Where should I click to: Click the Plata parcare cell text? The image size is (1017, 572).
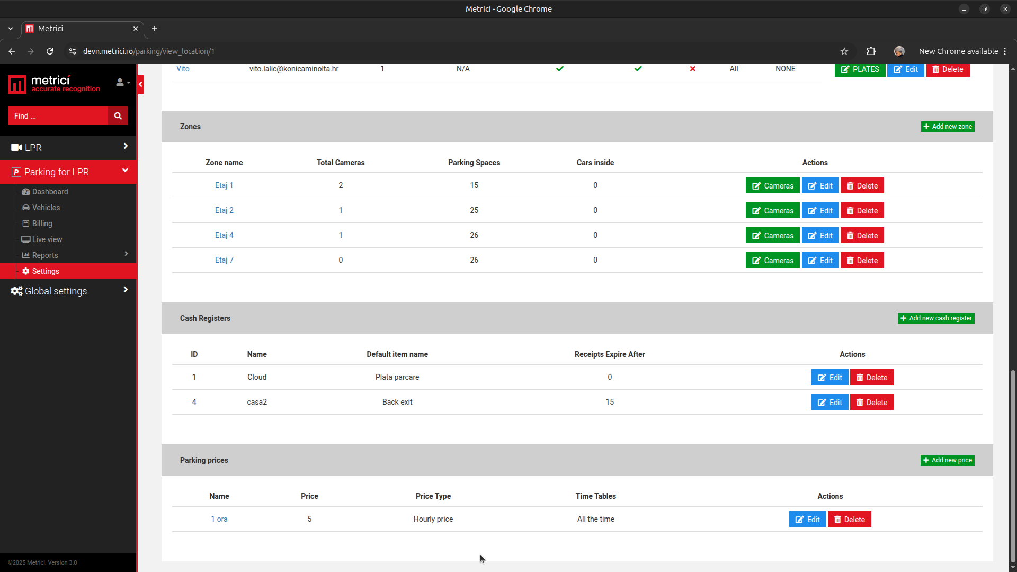[x=397, y=377]
